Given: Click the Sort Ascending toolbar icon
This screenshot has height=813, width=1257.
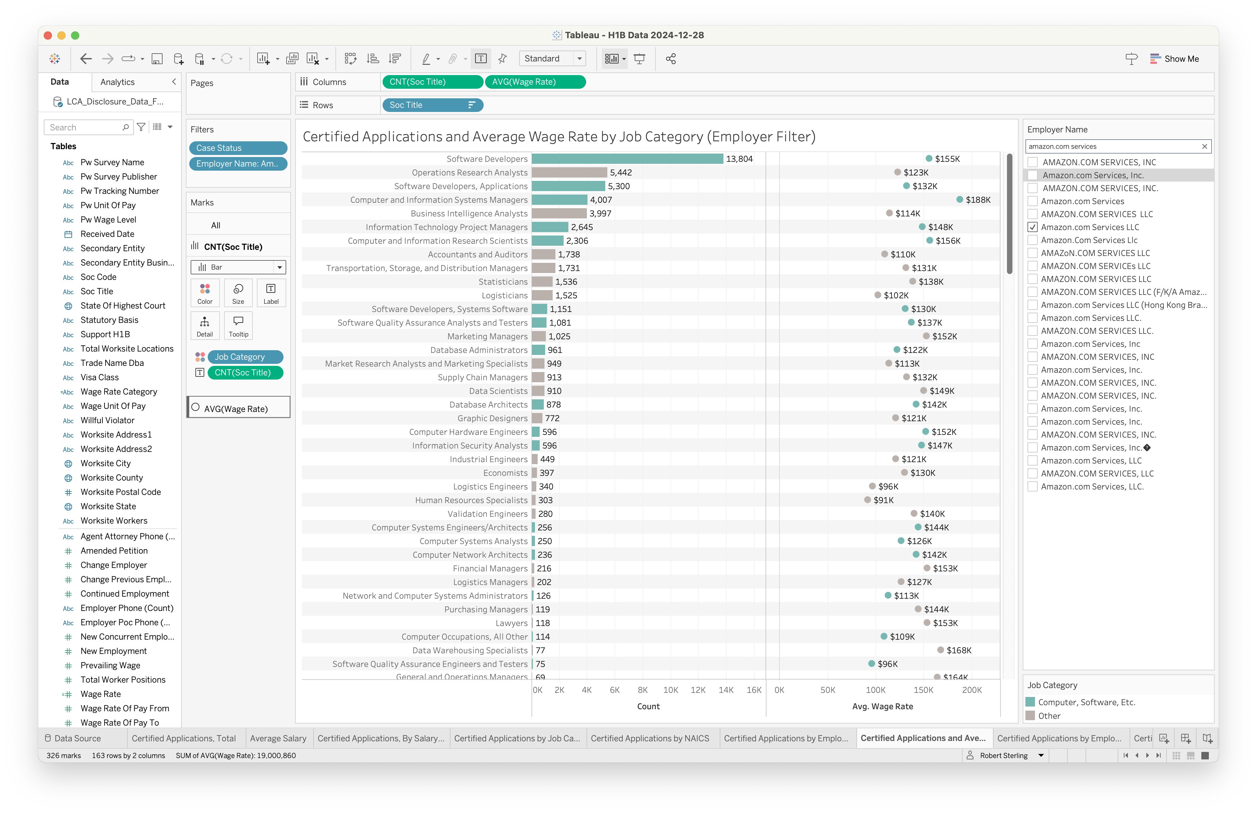Looking at the screenshot, I should (373, 59).
